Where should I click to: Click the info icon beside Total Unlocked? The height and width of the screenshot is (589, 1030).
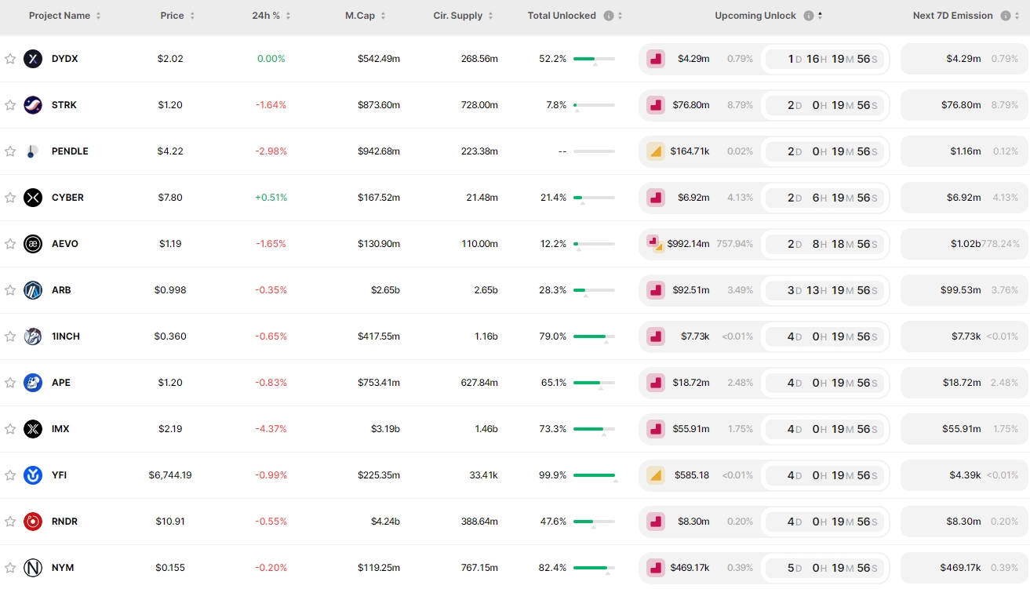(x=609, y=16)
